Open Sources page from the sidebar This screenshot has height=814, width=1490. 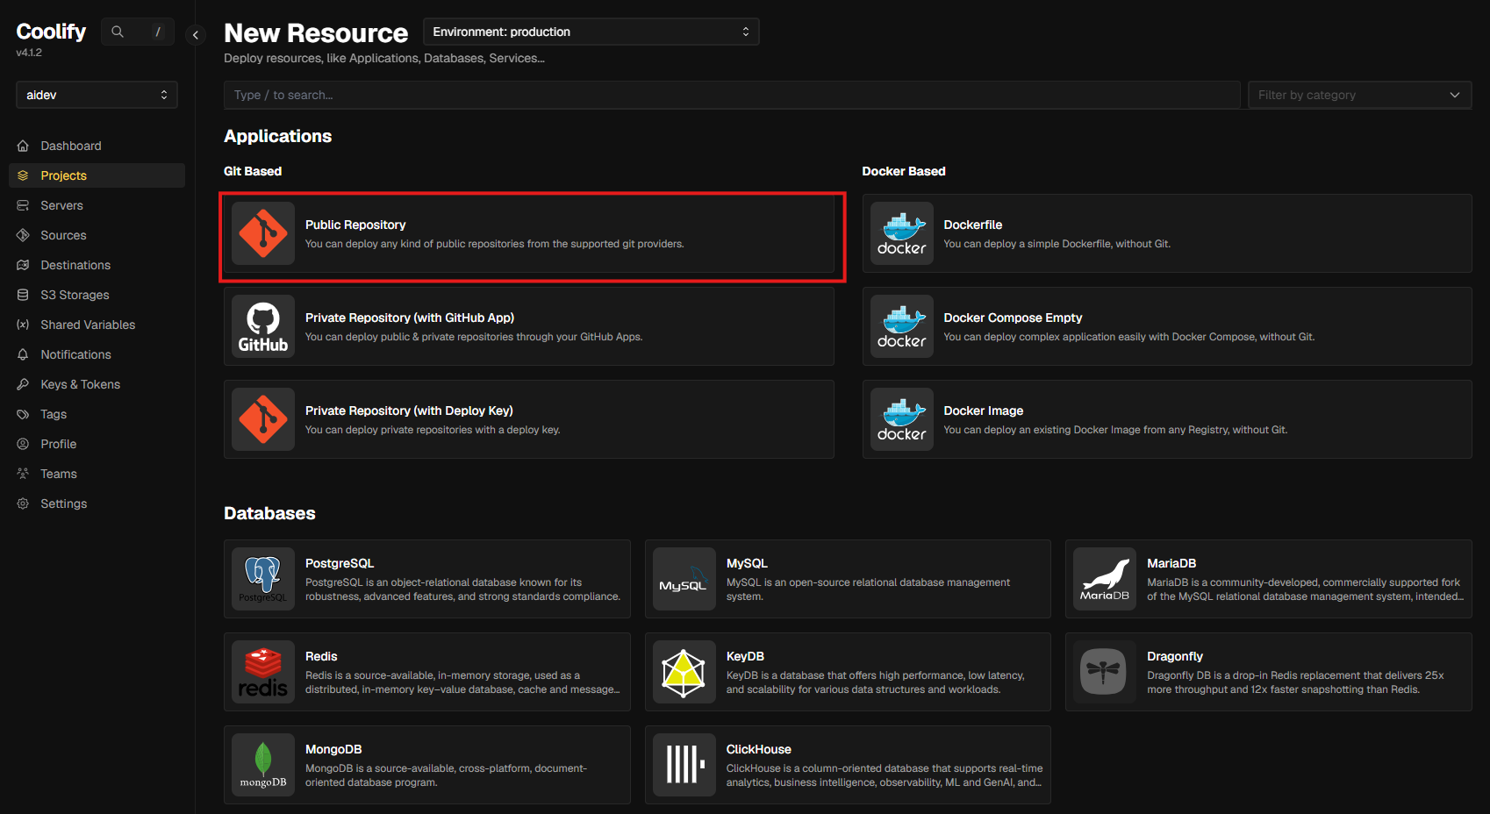(x=97, y=235)
